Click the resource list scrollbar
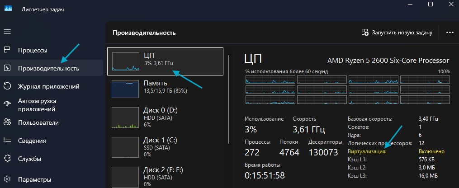Viewport: 459px width, 188px height. pos(229,99)
